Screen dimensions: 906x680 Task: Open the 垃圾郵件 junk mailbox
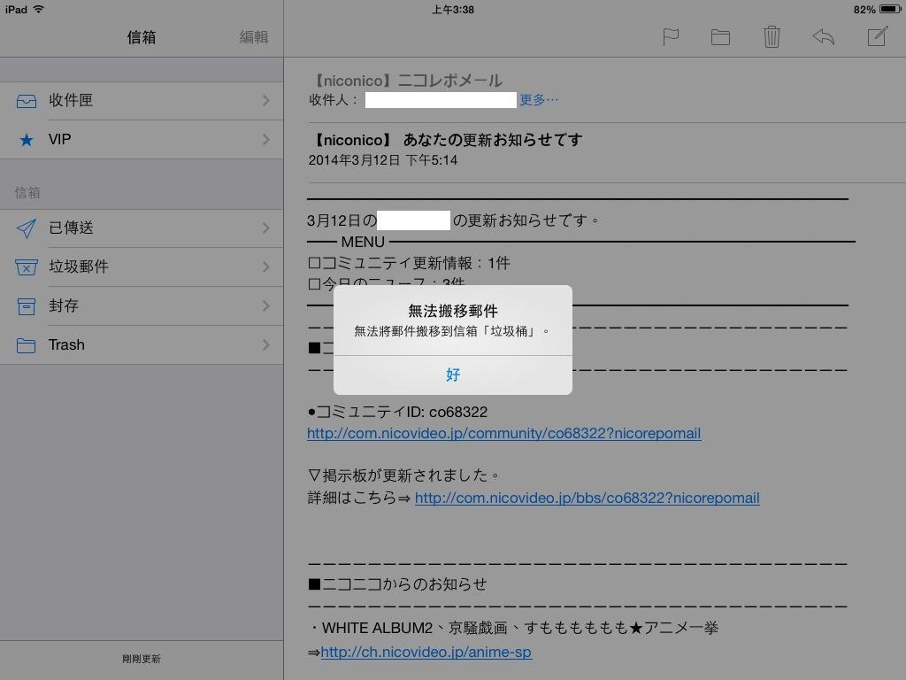pyautogui.click(x=142, y=267)
